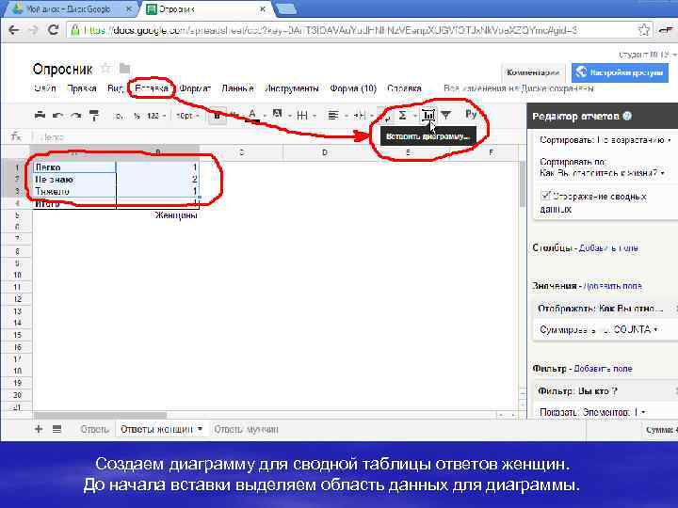
Task: Toggle Отображение сводных данных checkbox
Action: tap(545, 196)
